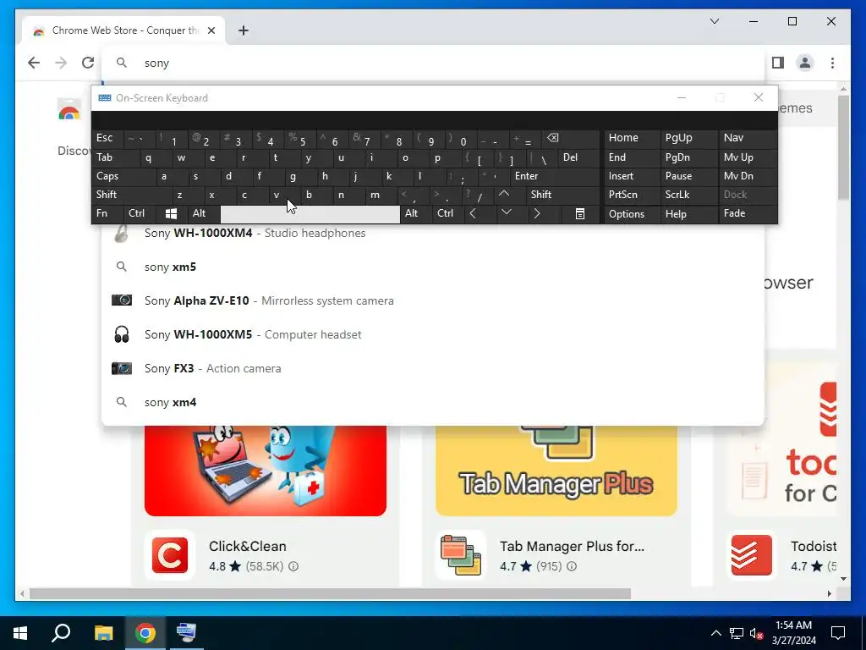Click the Mv Up key on keyboard
This screenshot has height=650, width=866.
tap(748, 157)
